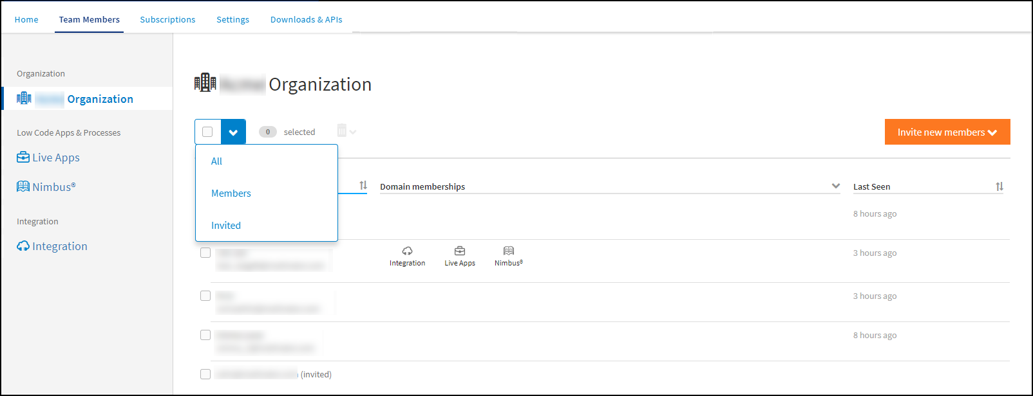The image size is (1033, 396).
Task: Select All in the selection menu
Action: [x=216, y=161]
